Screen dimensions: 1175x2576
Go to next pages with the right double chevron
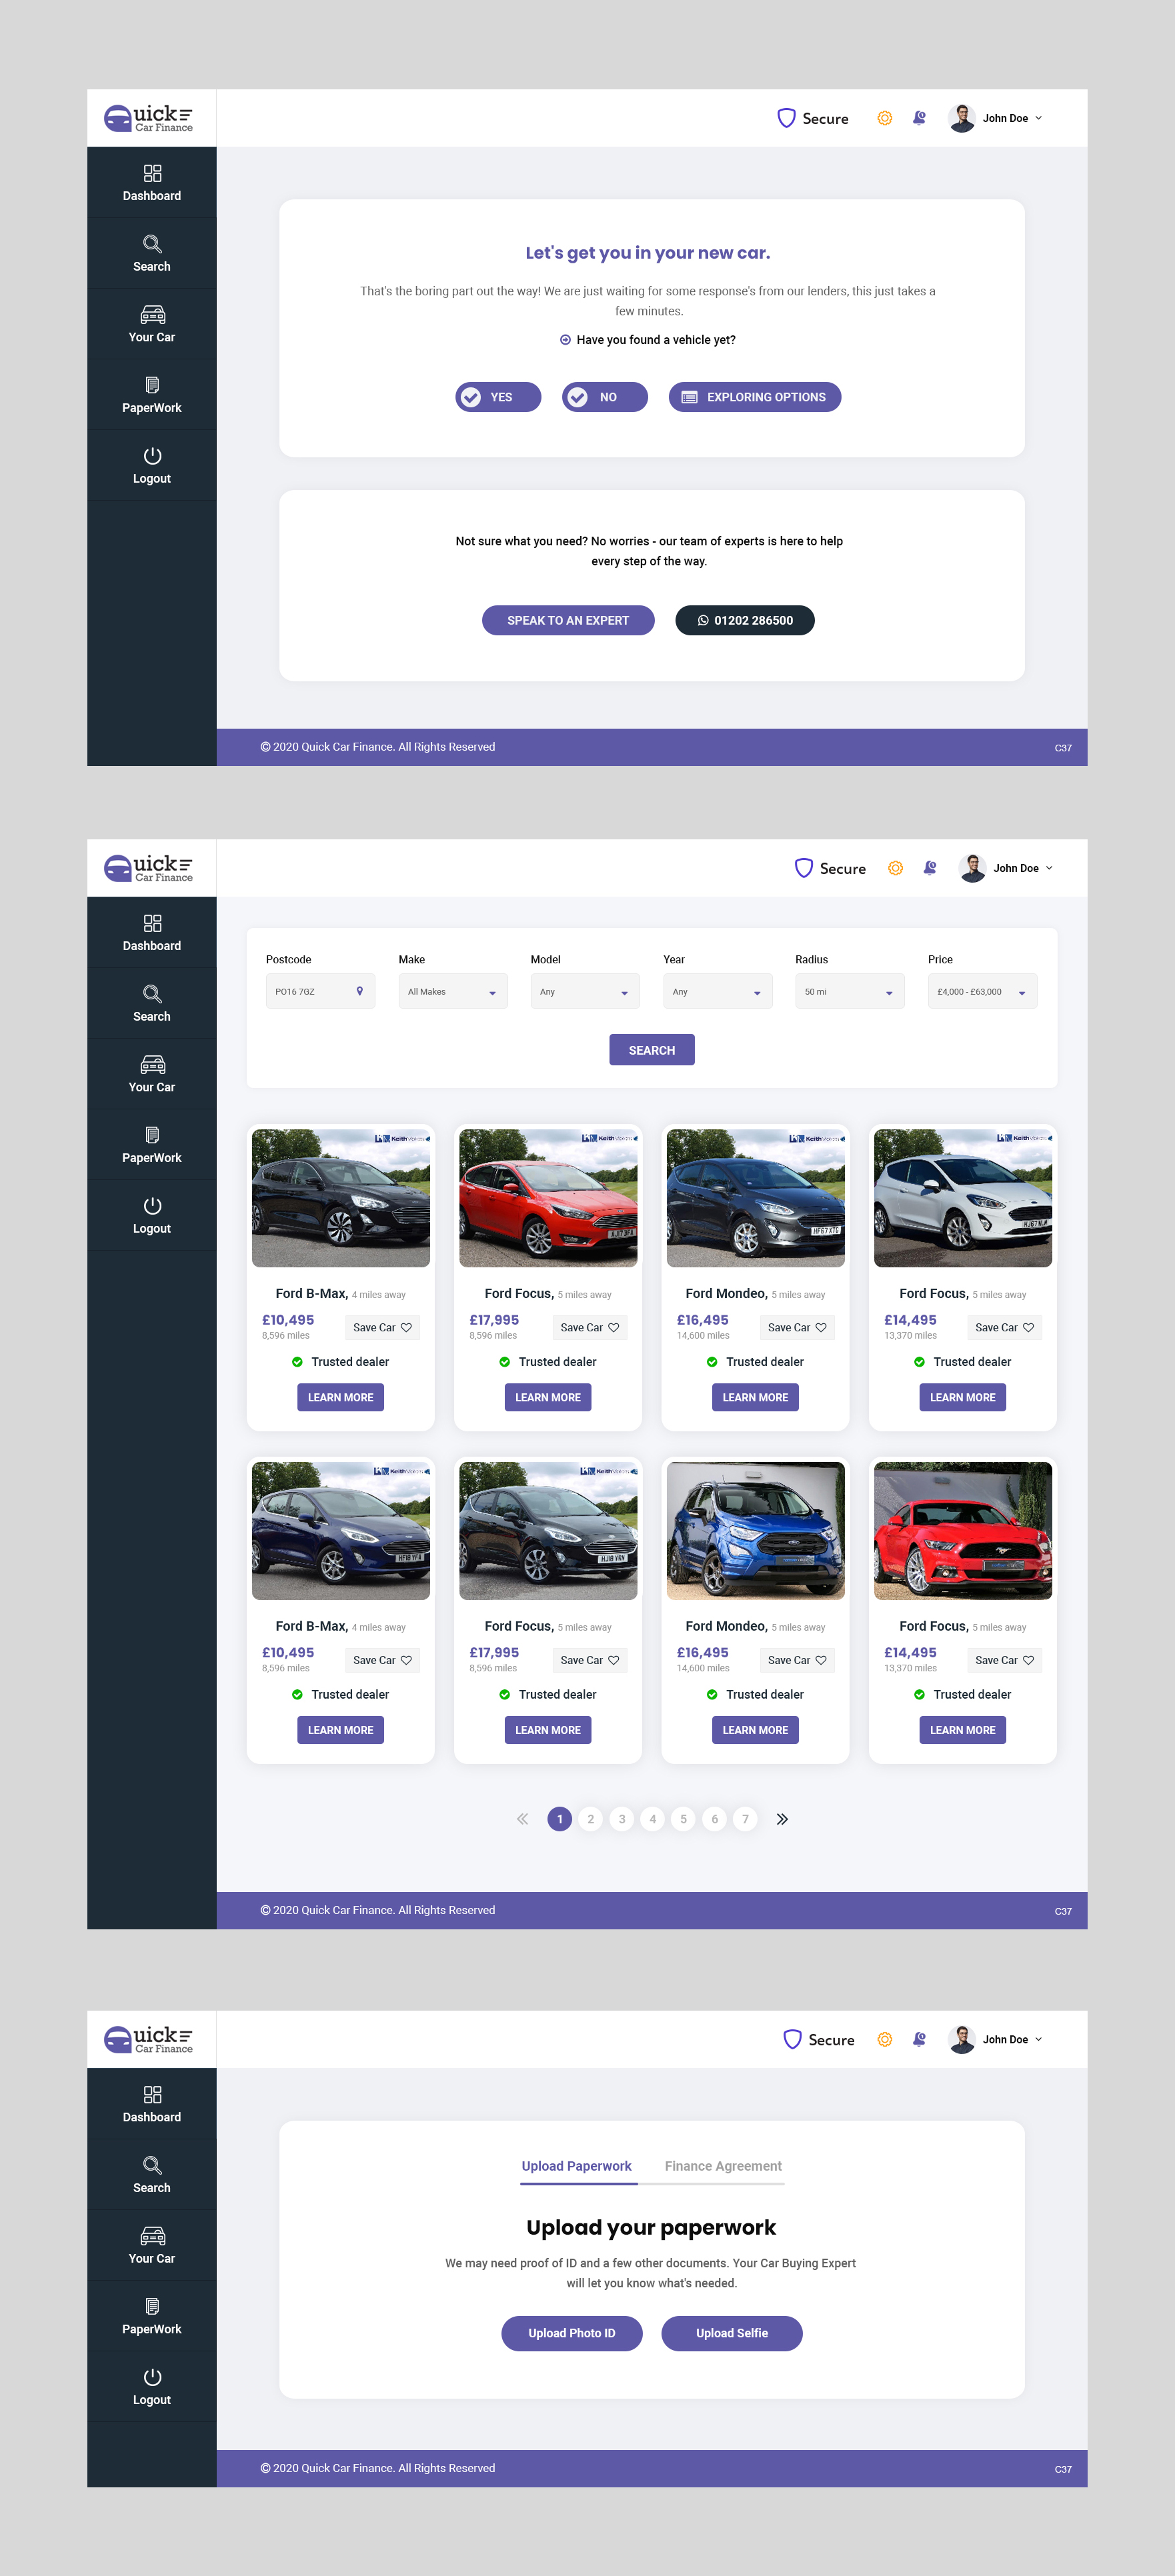click(x=782, y=1819)
